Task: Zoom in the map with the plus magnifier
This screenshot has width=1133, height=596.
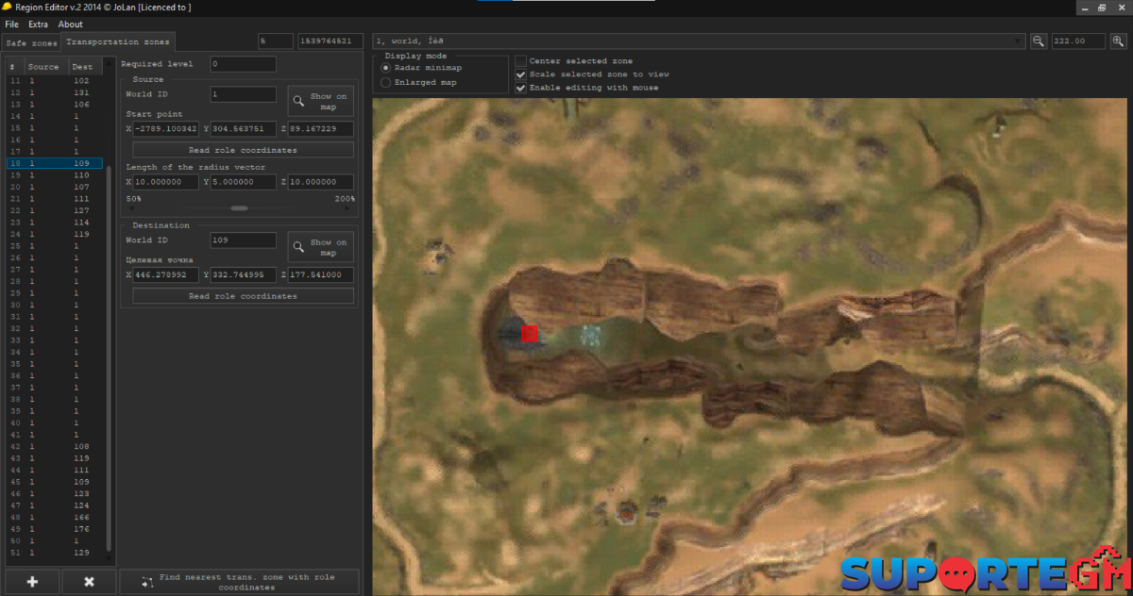Action: pos(1118,41)
